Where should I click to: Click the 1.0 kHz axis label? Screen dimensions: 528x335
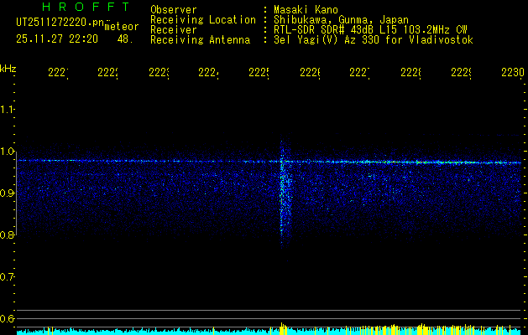[7, 152]
